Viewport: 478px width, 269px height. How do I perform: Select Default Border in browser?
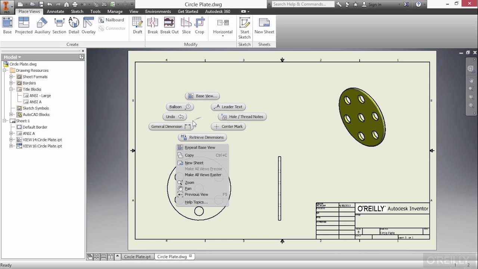point(35,127)
